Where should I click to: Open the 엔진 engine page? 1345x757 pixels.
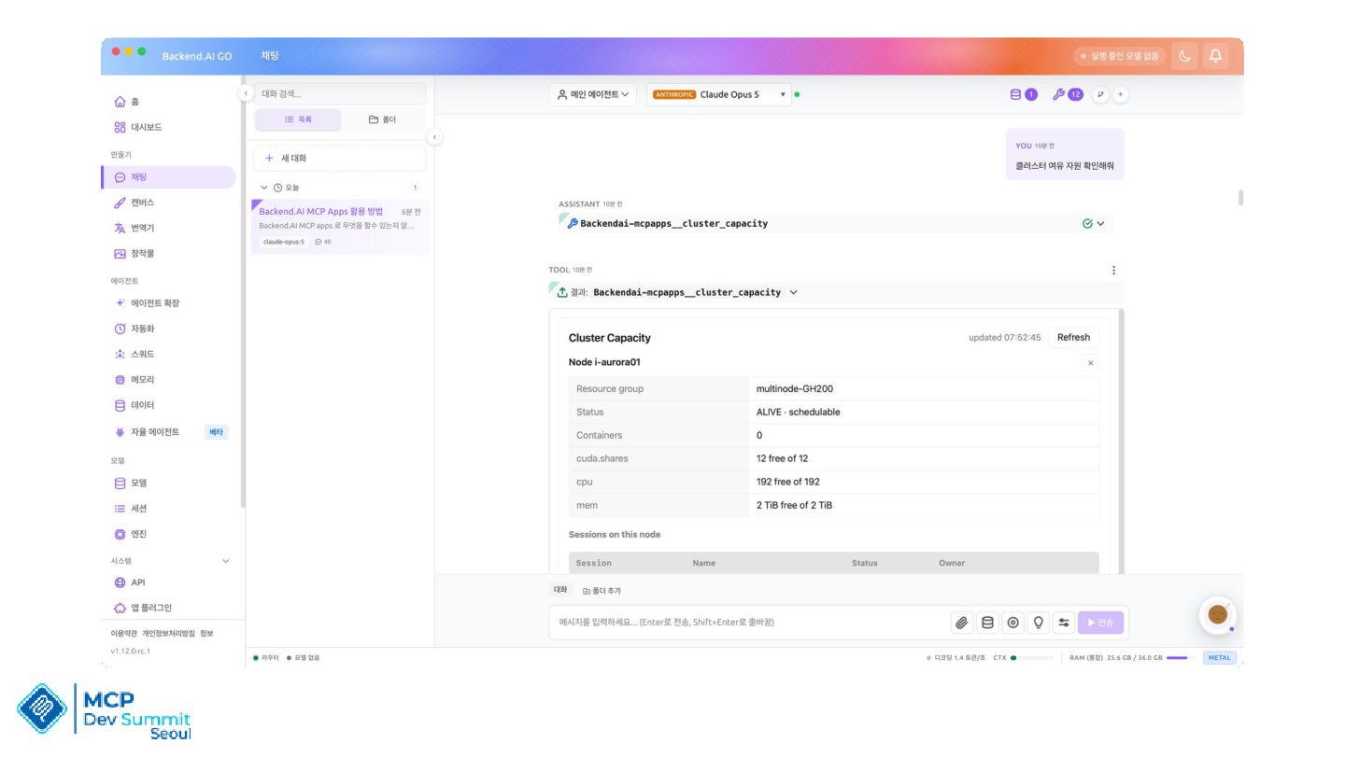(x=168, y=534)
